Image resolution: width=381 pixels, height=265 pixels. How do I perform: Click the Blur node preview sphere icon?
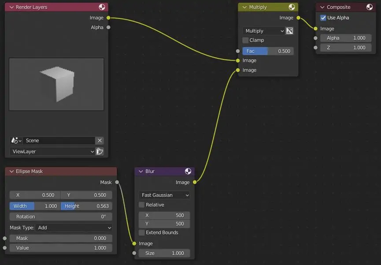click(x=188, y=171)
